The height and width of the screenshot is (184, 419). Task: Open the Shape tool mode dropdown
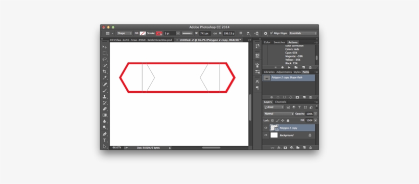tap(124, 33)
